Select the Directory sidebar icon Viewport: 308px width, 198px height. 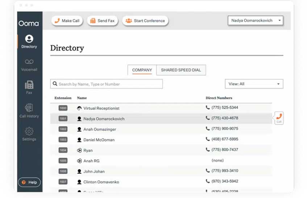29,41
